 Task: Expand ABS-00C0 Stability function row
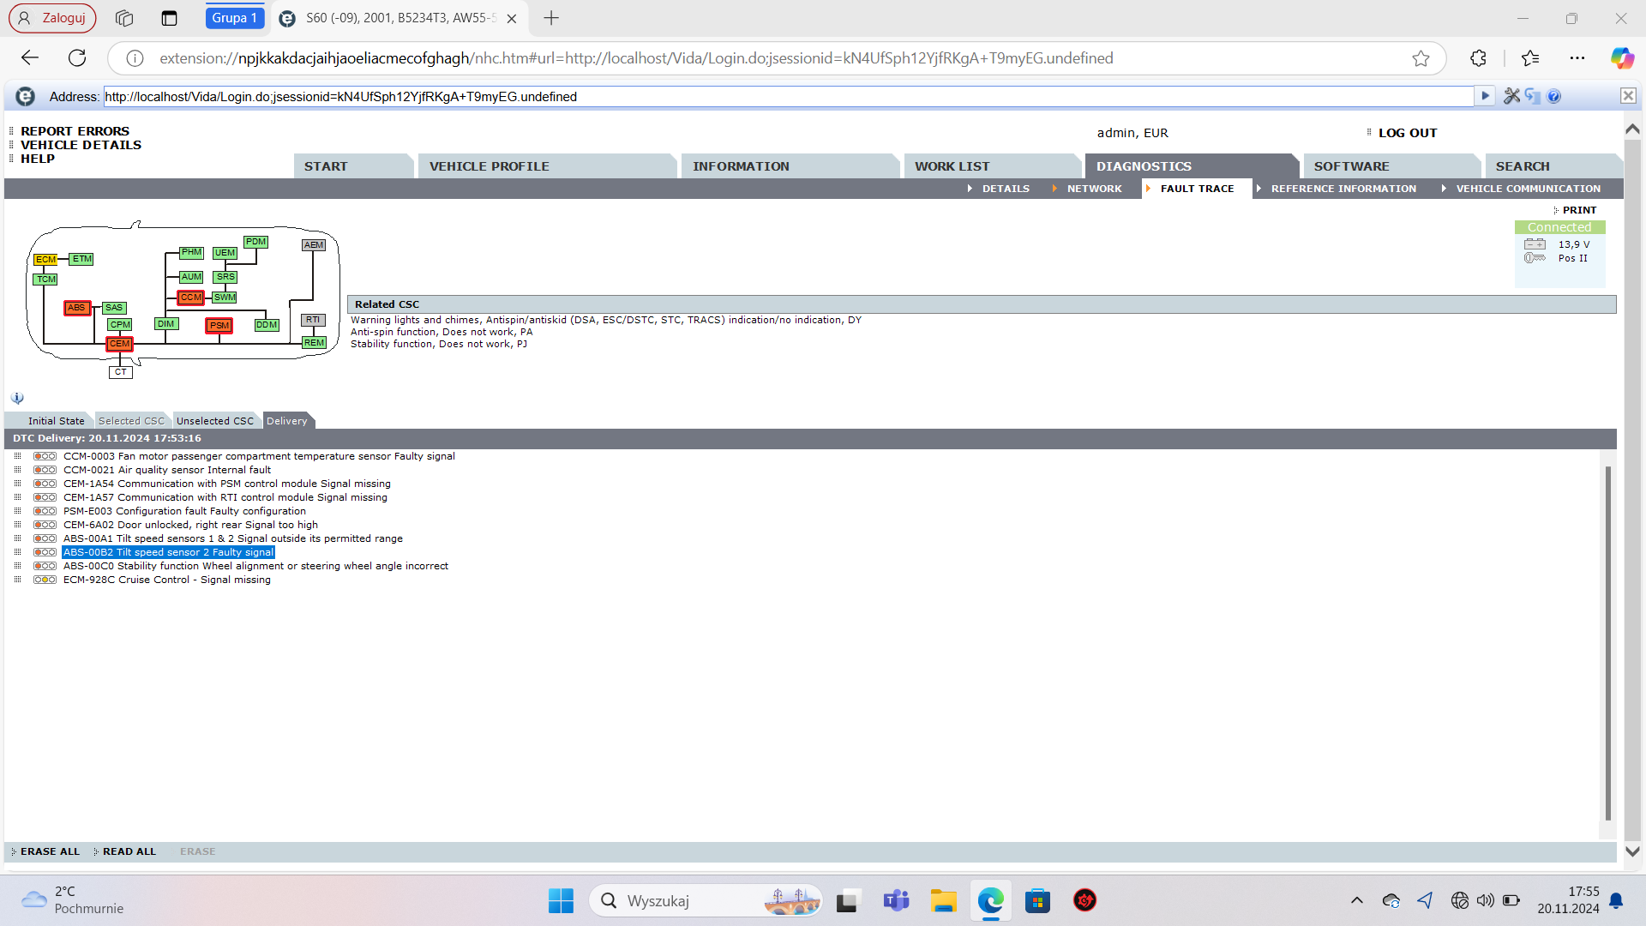pyautogui.click(x=17, y=566)
